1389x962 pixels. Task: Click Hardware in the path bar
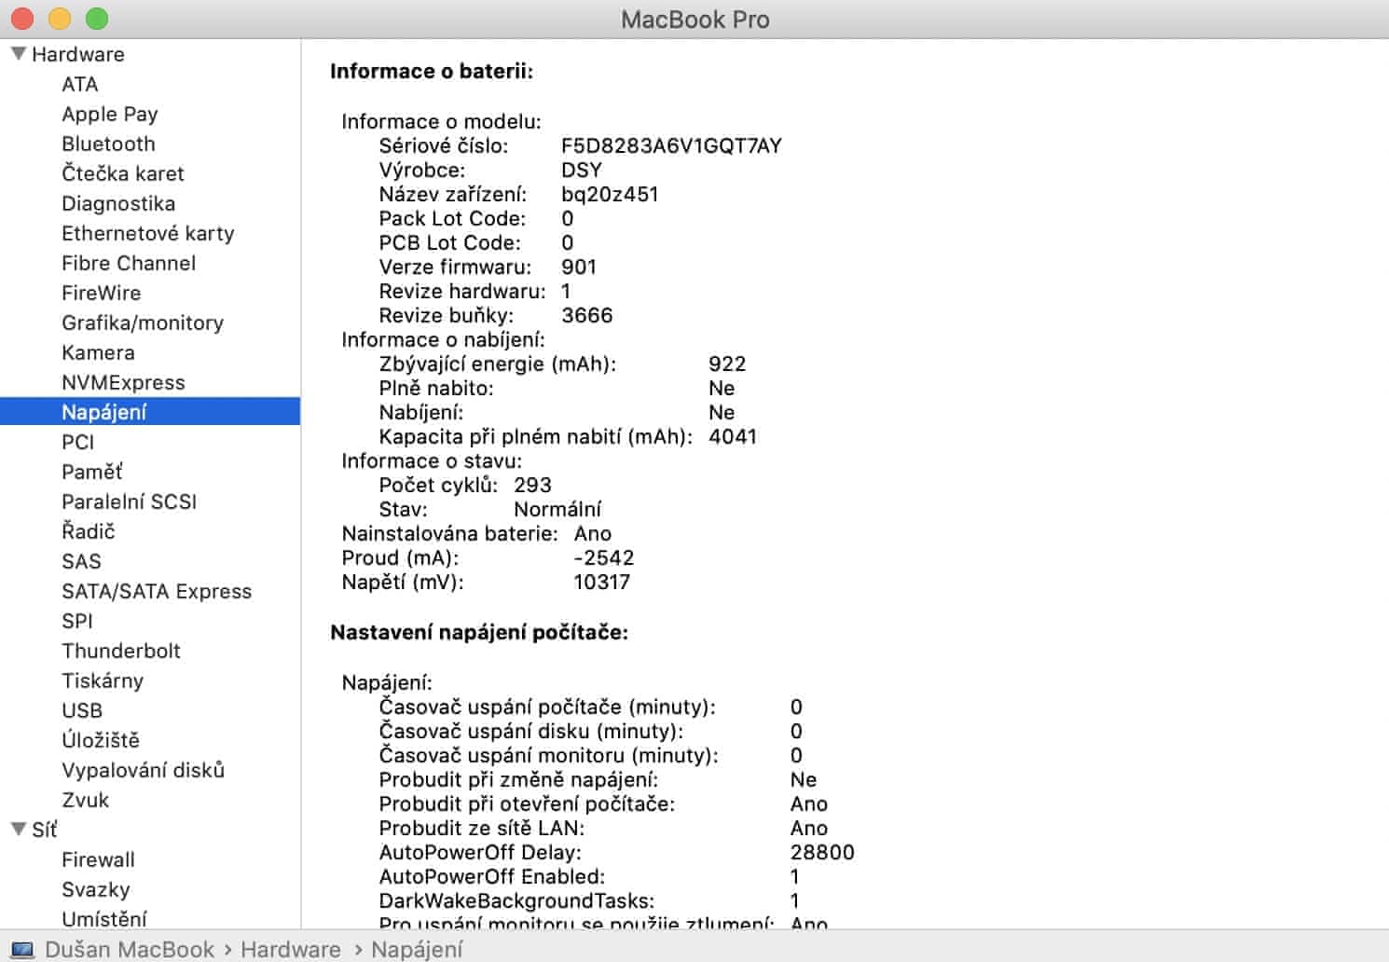[291, 949]
